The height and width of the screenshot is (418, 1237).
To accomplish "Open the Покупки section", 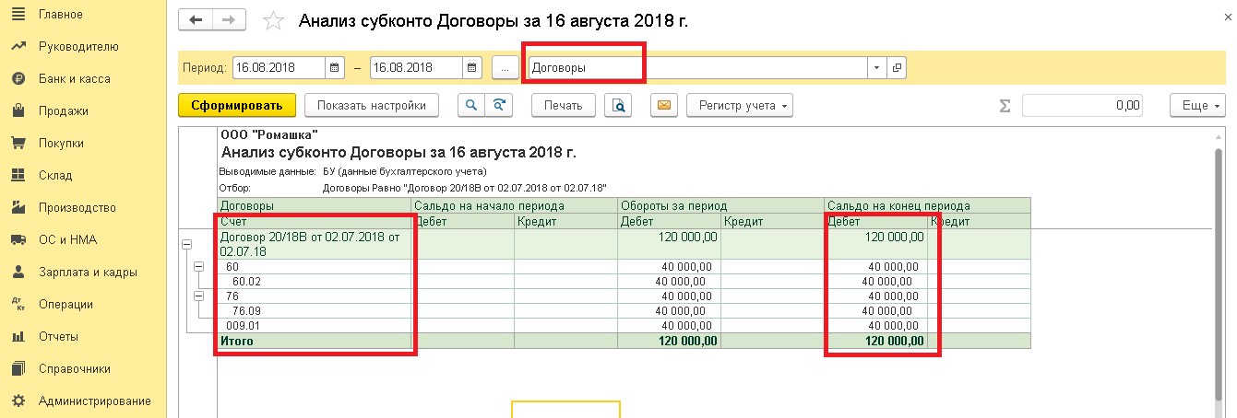I will click(x=62, y=143).
